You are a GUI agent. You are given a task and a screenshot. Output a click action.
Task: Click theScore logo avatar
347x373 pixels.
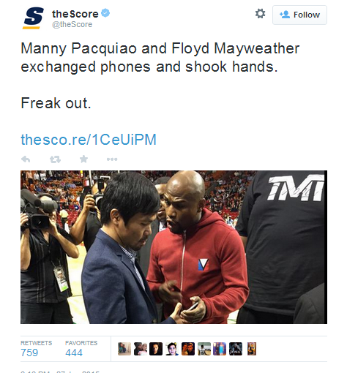(x=34, y=18)
